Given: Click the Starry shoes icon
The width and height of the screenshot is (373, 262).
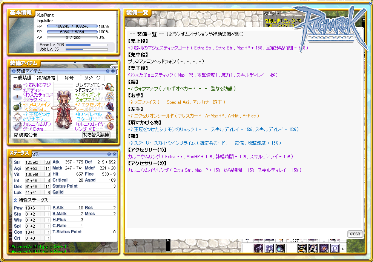Looking at the screenshot, I should pyautogui.click(x=110, y=117).
